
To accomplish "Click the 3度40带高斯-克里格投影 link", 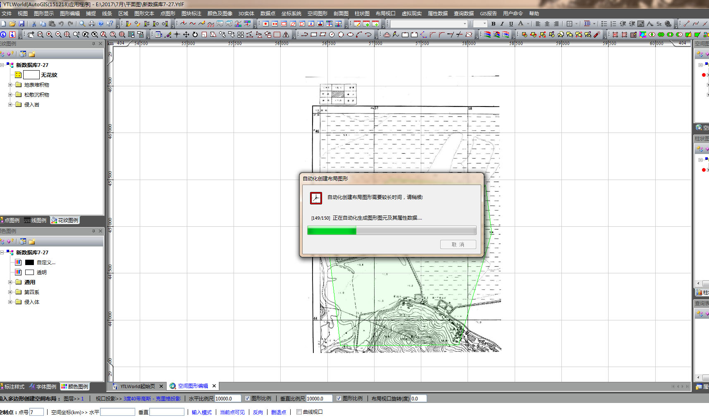I will point(152,398).
